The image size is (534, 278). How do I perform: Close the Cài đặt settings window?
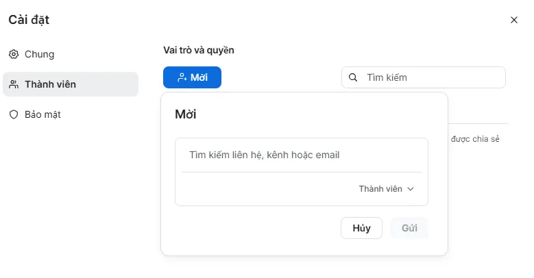514,20
